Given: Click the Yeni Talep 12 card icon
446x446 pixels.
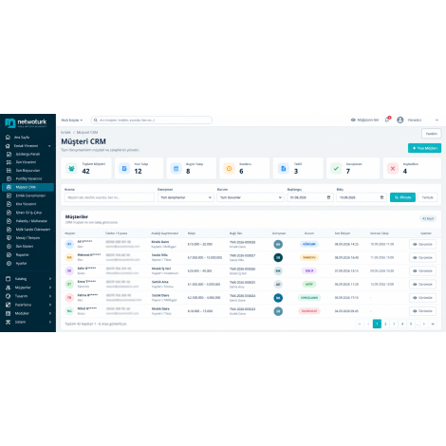Looking at the screenshot, I should [124, 168].
